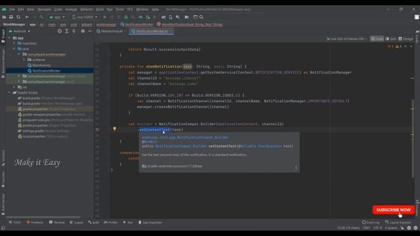Screen dimensions: 420x236
Task: Collapse the java folder node
Action: point(14,49)
